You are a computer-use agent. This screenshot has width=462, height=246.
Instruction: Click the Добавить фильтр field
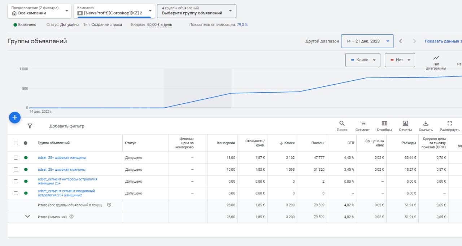point(67,126)
